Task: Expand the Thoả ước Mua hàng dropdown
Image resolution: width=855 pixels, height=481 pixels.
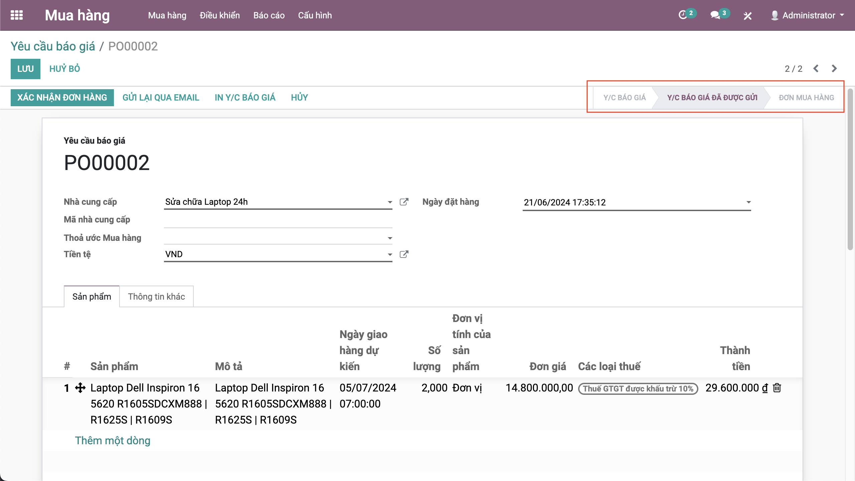Action: coord(390,238)
